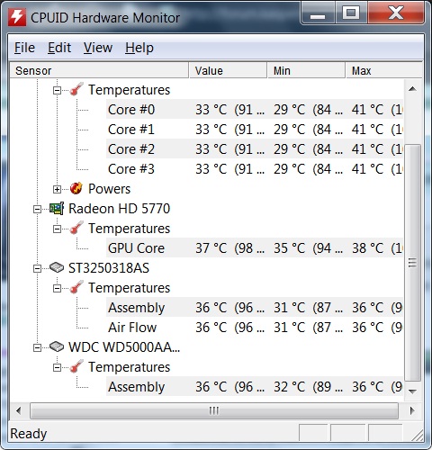Collapse the CPU core Temperatures node
The height and width of the screenshot is (450, 432).
coord(57,90)
